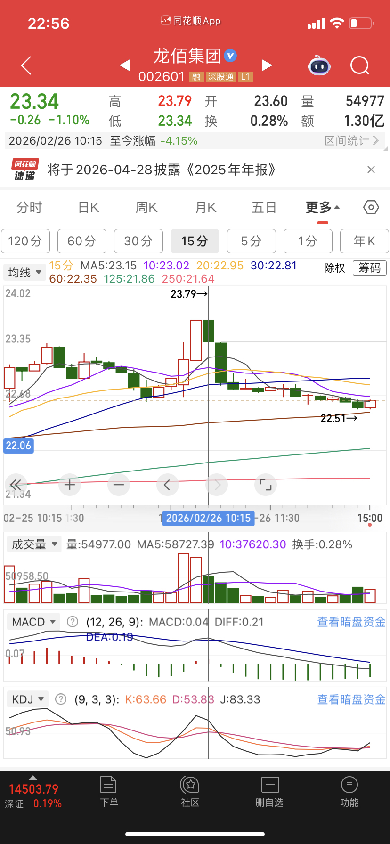Enter fullscreen chart mode
Image resolution: width=390 pixels, height=844 pixels.
click(x=266, y=484)
